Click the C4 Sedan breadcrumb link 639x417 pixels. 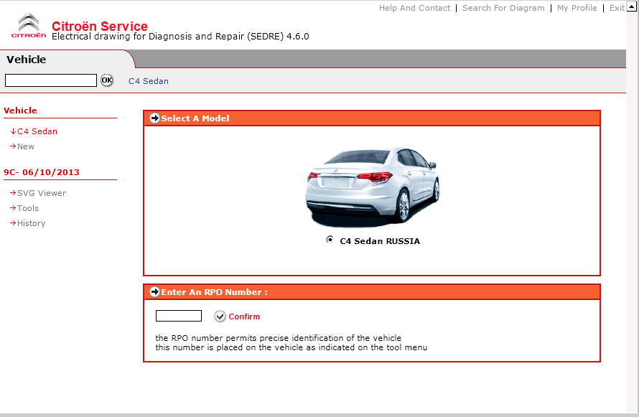click(149, 81)
